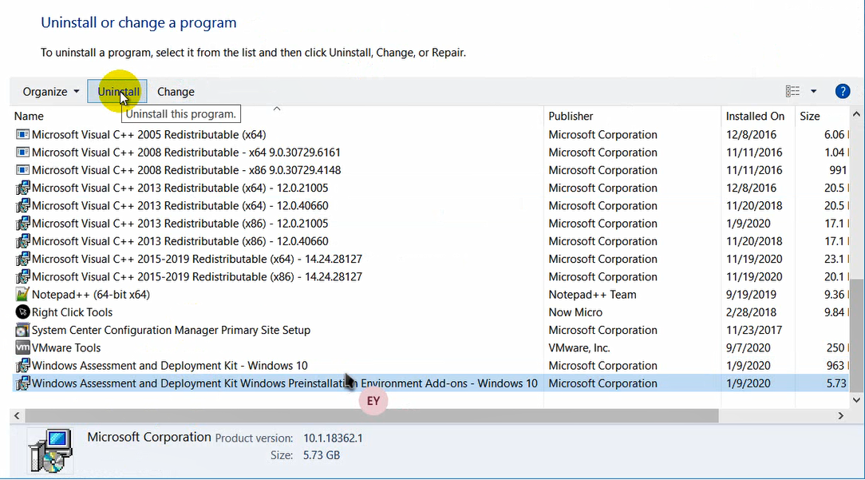Click Windows Assessment and Deployment Kit icon
Screen dimensions: 865x480
tap(22, 365)
